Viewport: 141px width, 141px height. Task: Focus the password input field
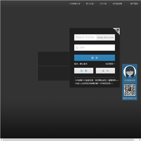tap(94, 47)
